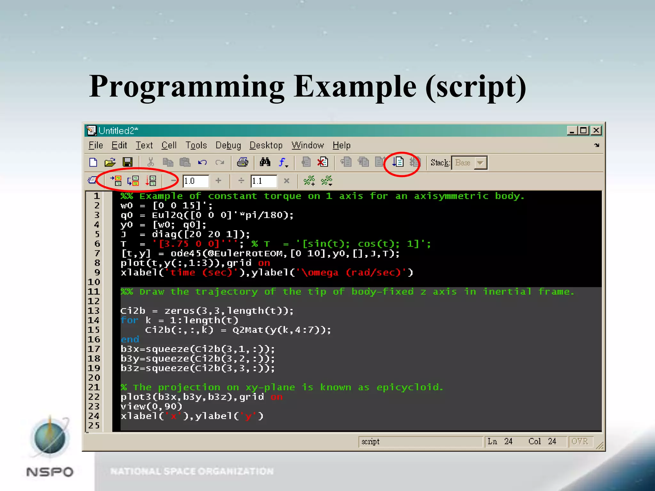Click the print icon
655x491 pixels.
click(x=242, y=162)
